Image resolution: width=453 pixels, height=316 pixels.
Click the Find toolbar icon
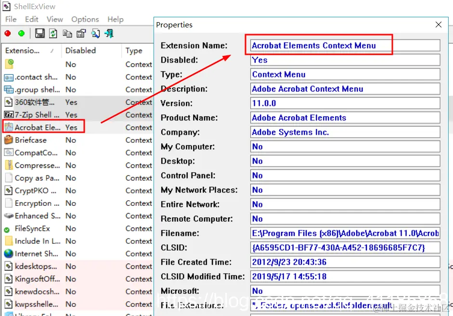point(95,34)
